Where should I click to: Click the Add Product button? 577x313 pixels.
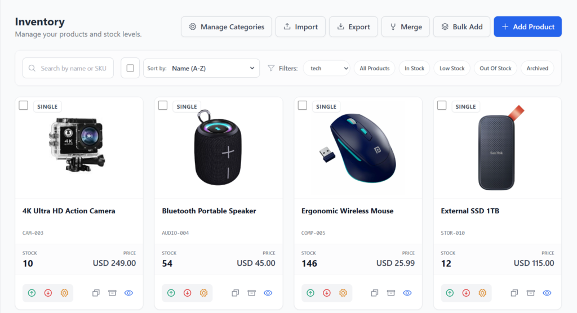pos(527,26)
